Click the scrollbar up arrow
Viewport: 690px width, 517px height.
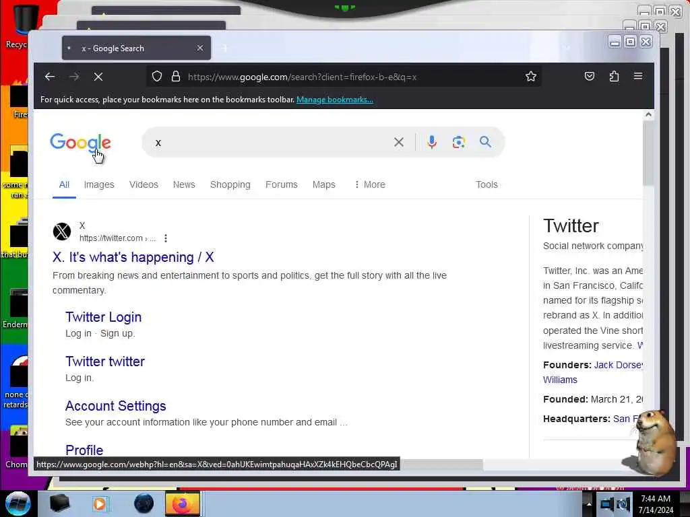click(x=648, y=114)
